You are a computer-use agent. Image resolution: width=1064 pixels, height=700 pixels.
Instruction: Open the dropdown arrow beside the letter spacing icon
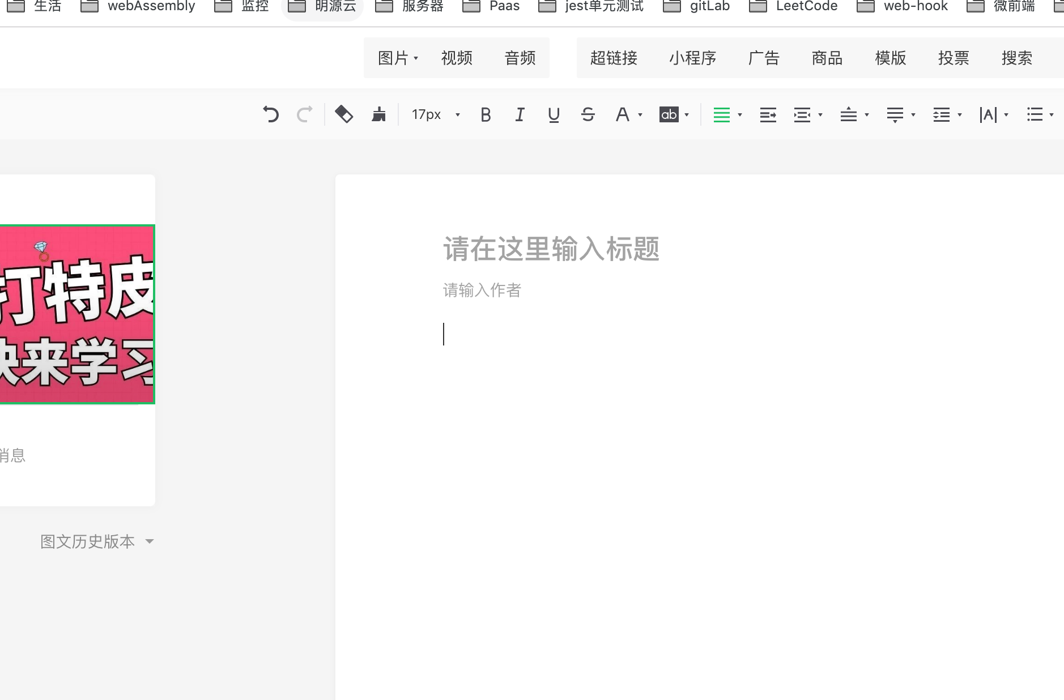[1006, 115]
